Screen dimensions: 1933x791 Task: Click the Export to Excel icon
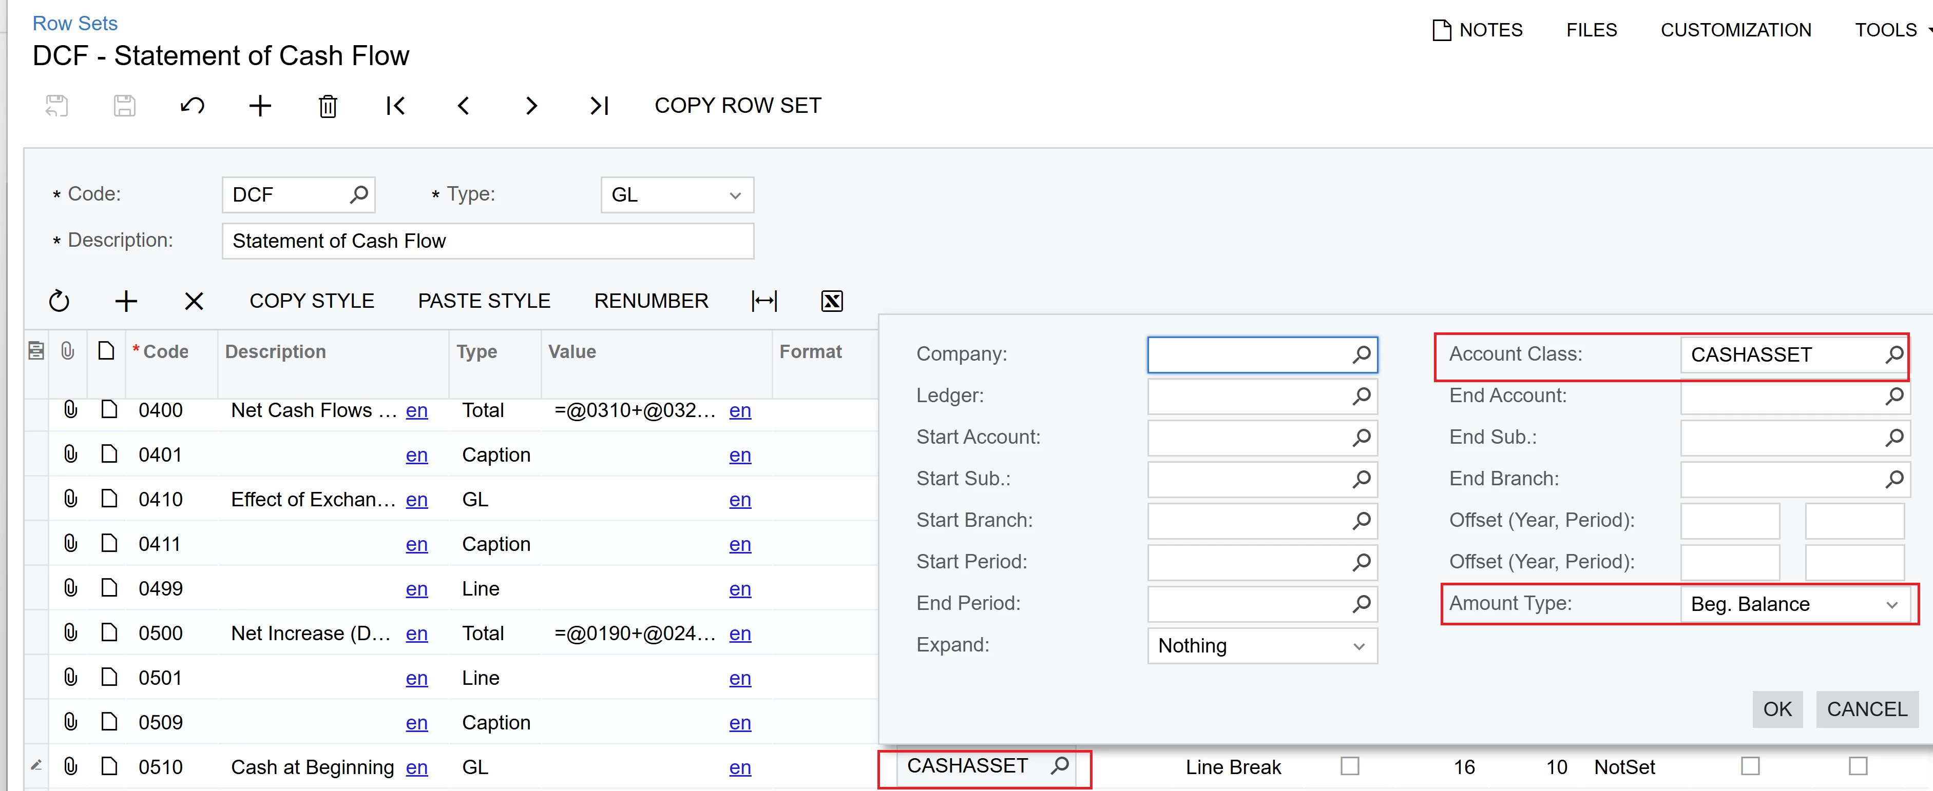831,301
